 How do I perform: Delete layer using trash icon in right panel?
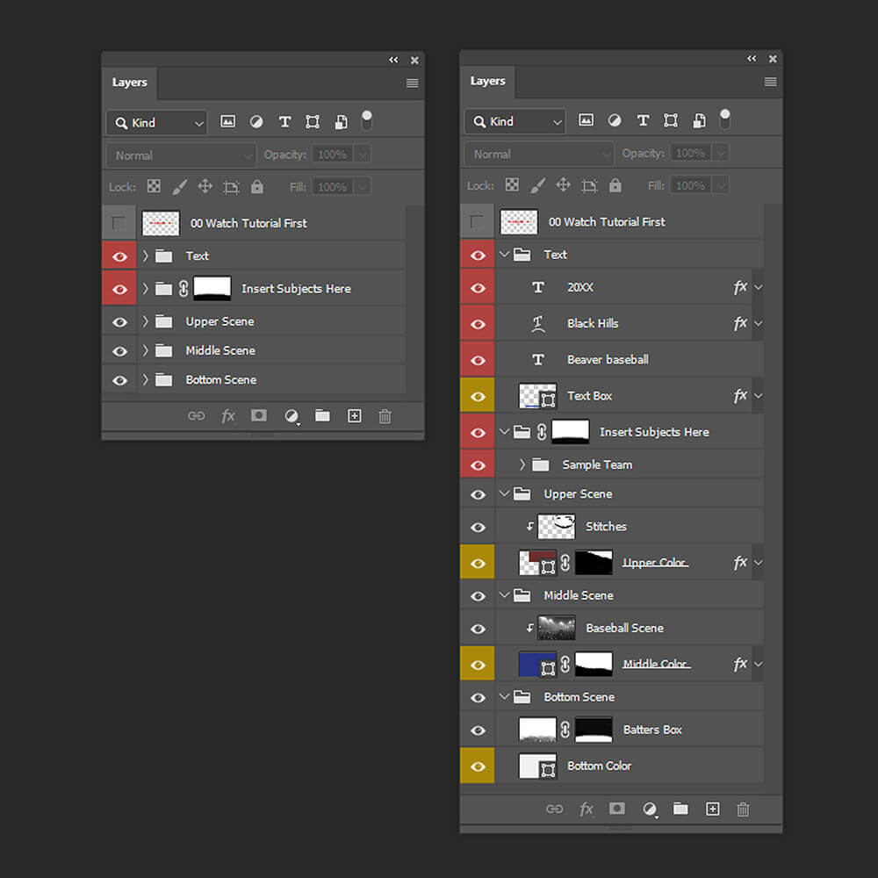tap(743, 810)
